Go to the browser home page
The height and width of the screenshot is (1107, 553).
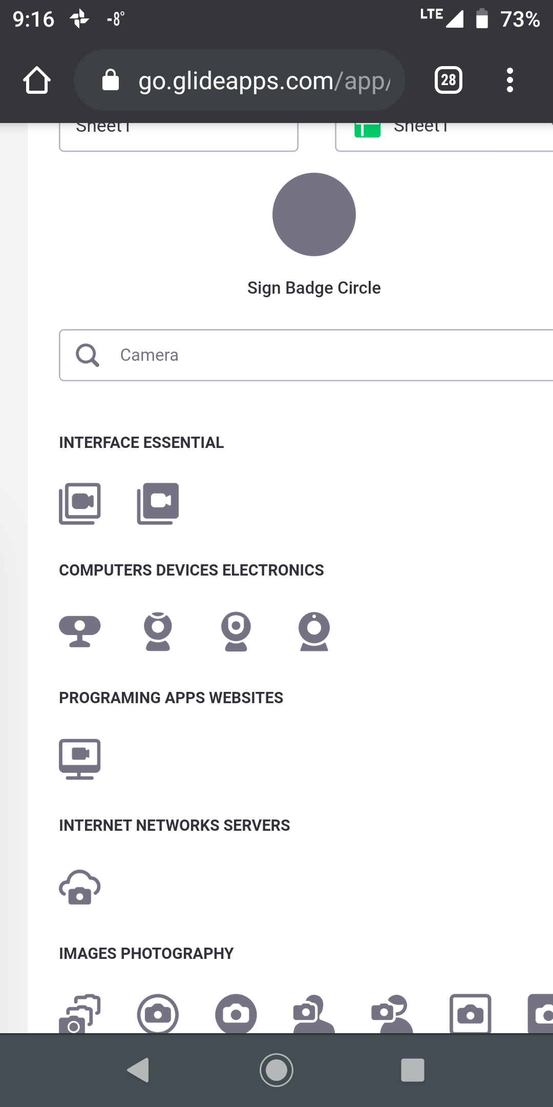click(x=37, y=80)
